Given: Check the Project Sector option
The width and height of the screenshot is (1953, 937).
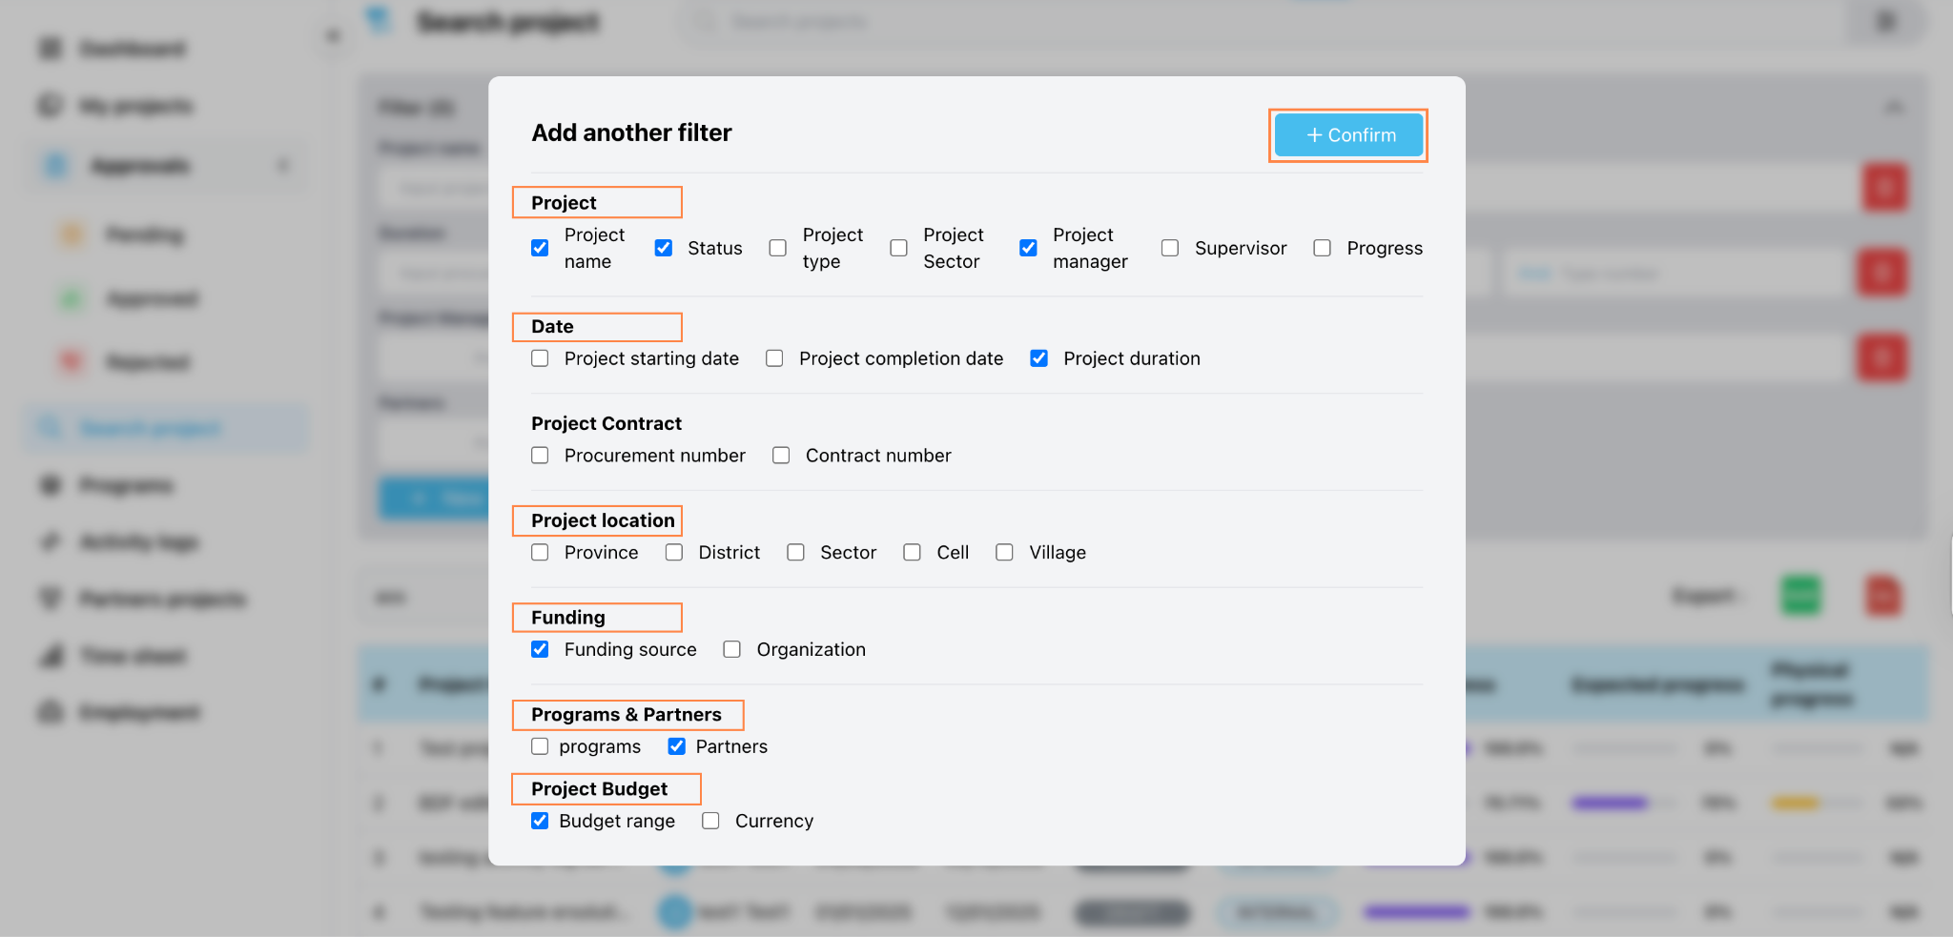Looking at the screenshot, I should (x=898, y=248).
